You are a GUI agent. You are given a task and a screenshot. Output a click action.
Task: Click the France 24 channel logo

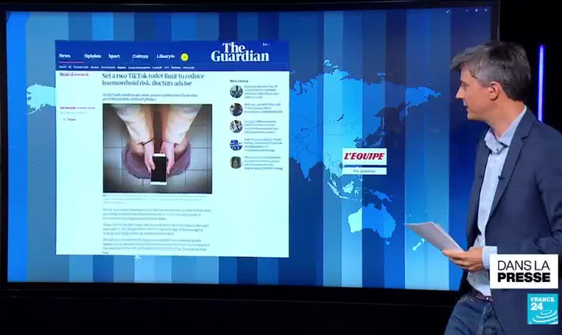pyautogui.click(x=542, y=309)
